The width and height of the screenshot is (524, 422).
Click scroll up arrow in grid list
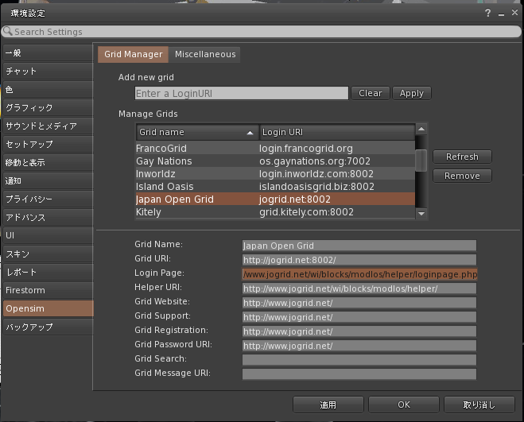tap(421, 129)
